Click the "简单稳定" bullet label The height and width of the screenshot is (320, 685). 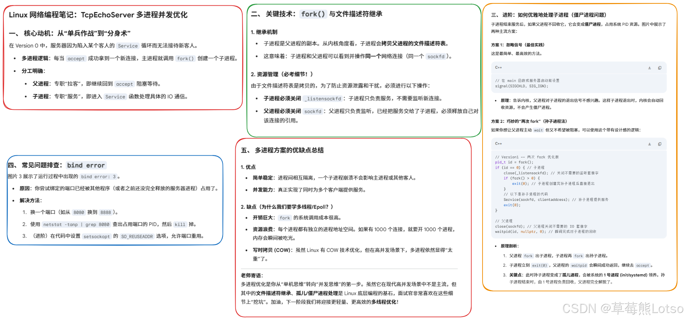[263, 178]
